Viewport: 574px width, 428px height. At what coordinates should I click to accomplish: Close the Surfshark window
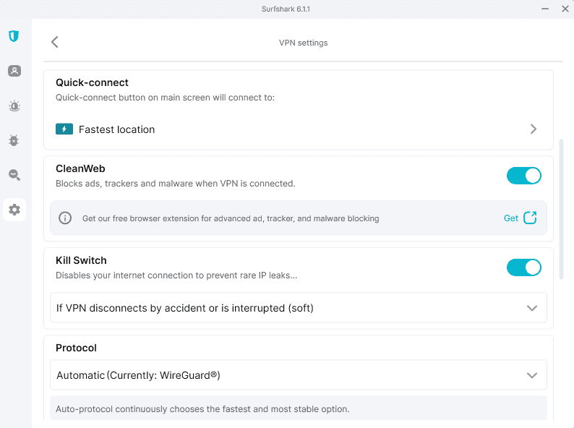(x=565, y=9)
